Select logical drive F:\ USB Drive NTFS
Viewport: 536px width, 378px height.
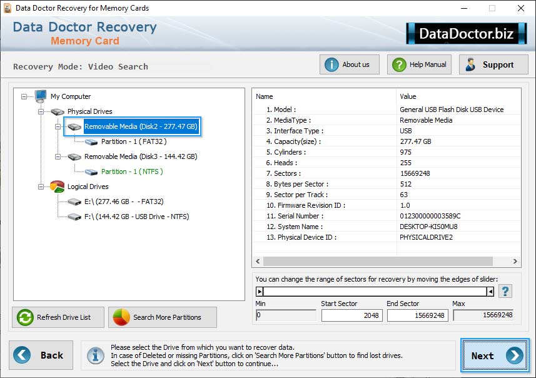(x=137, y=217)
